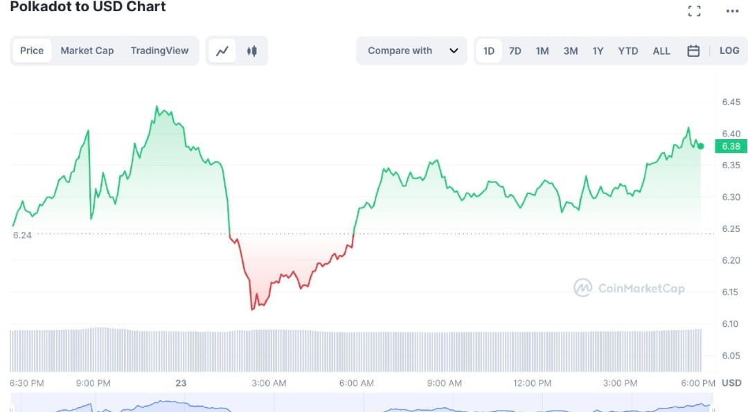
Task: Select the ALL time range option
Action: tap(661, 50)
